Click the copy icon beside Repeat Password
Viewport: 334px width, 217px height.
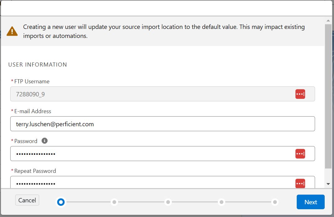(300, 183)
